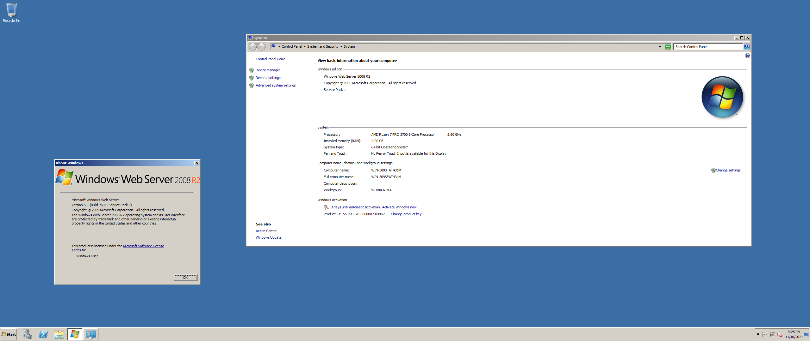
Task: Click the System breadcrumb item
Action: coord(349,47)
